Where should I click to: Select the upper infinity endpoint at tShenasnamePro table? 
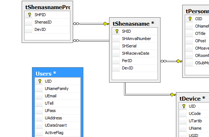[x=76, y=24]
